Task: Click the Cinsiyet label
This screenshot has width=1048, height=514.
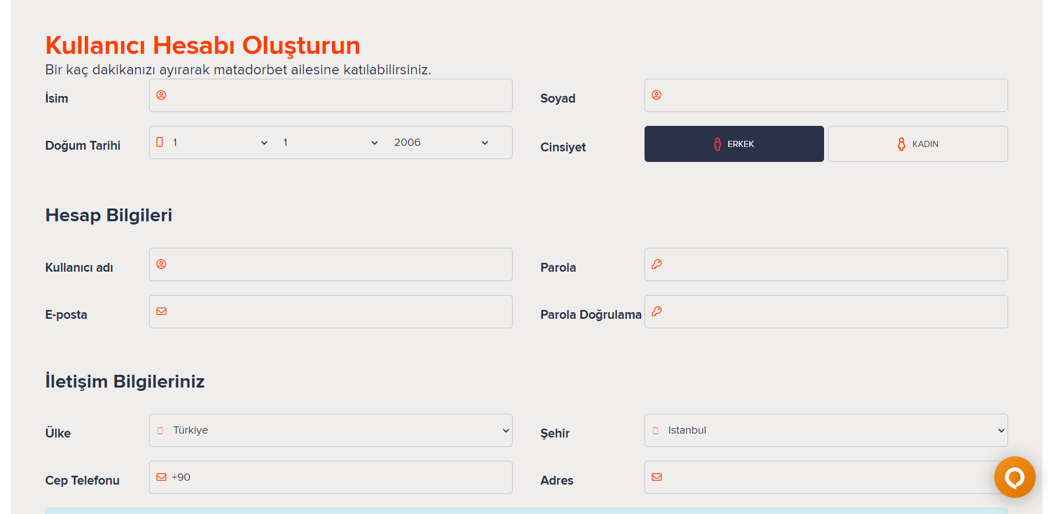Action: 563,147
